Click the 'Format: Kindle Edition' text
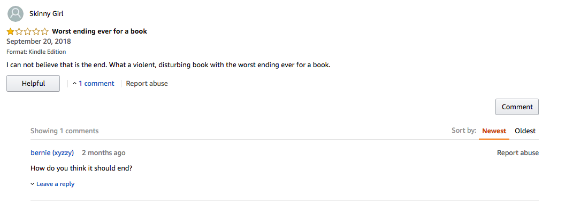The image size is (573, 210). pos(36,52)
